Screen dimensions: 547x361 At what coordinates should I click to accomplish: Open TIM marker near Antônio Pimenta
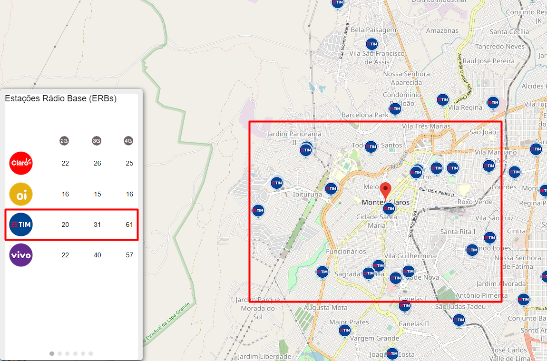tap(524, 300)
